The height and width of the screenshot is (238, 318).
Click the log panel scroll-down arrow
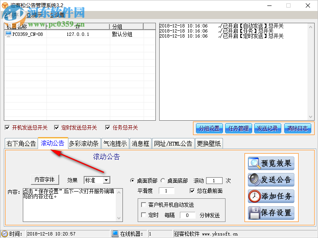[x=310, y=117]
